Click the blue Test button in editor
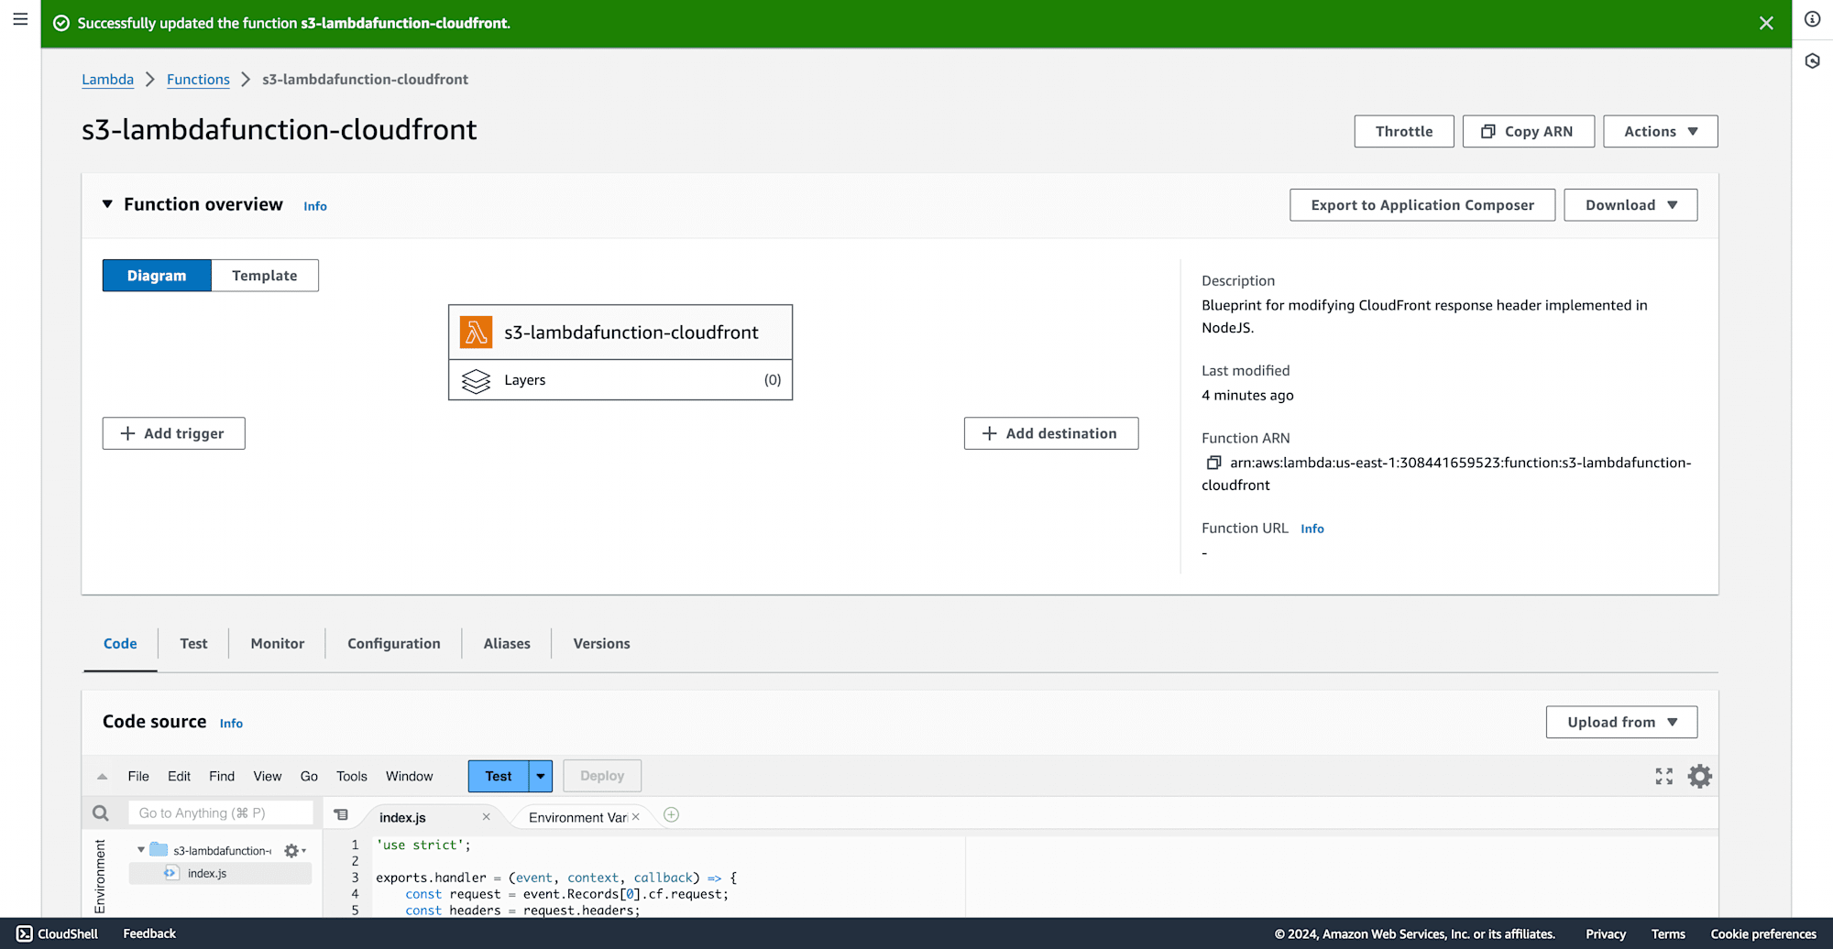This screenshot has width=1833, height=949. click(499, 776)
